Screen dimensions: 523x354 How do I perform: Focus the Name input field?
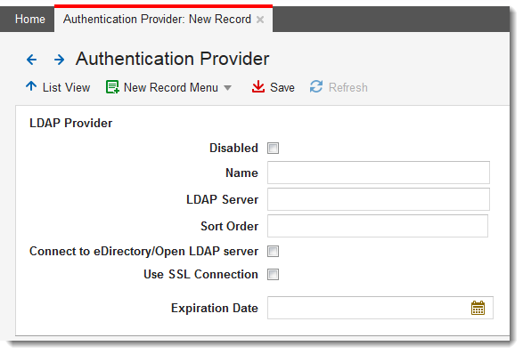(379, 173)
